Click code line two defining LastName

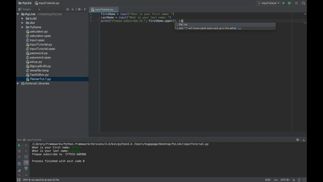(x=136, y=18)
